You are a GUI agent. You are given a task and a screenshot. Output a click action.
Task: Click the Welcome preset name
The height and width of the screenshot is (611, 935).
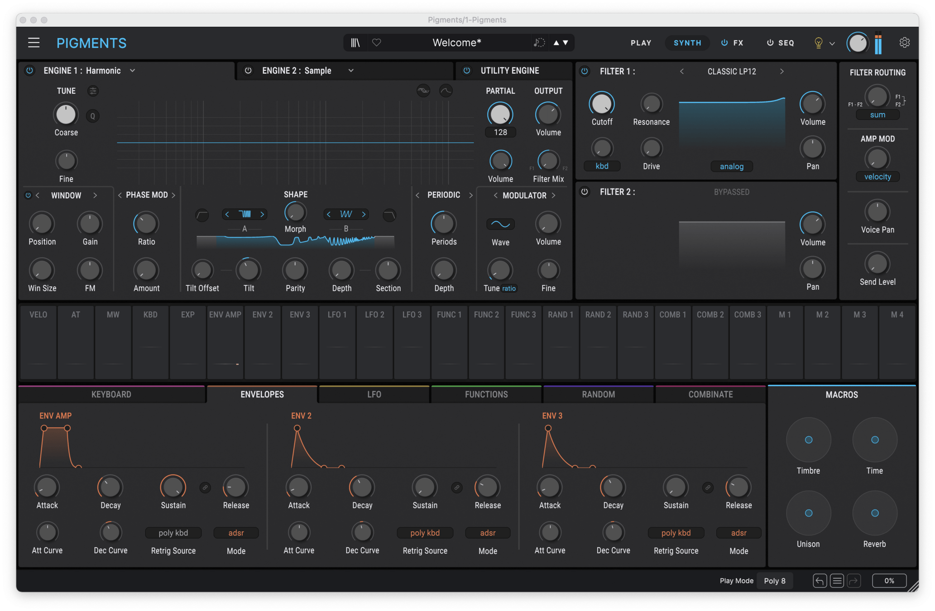click(x=457, y=43)
